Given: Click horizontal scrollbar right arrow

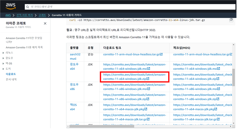Looking at the screenshot, I should coord(231,126).
